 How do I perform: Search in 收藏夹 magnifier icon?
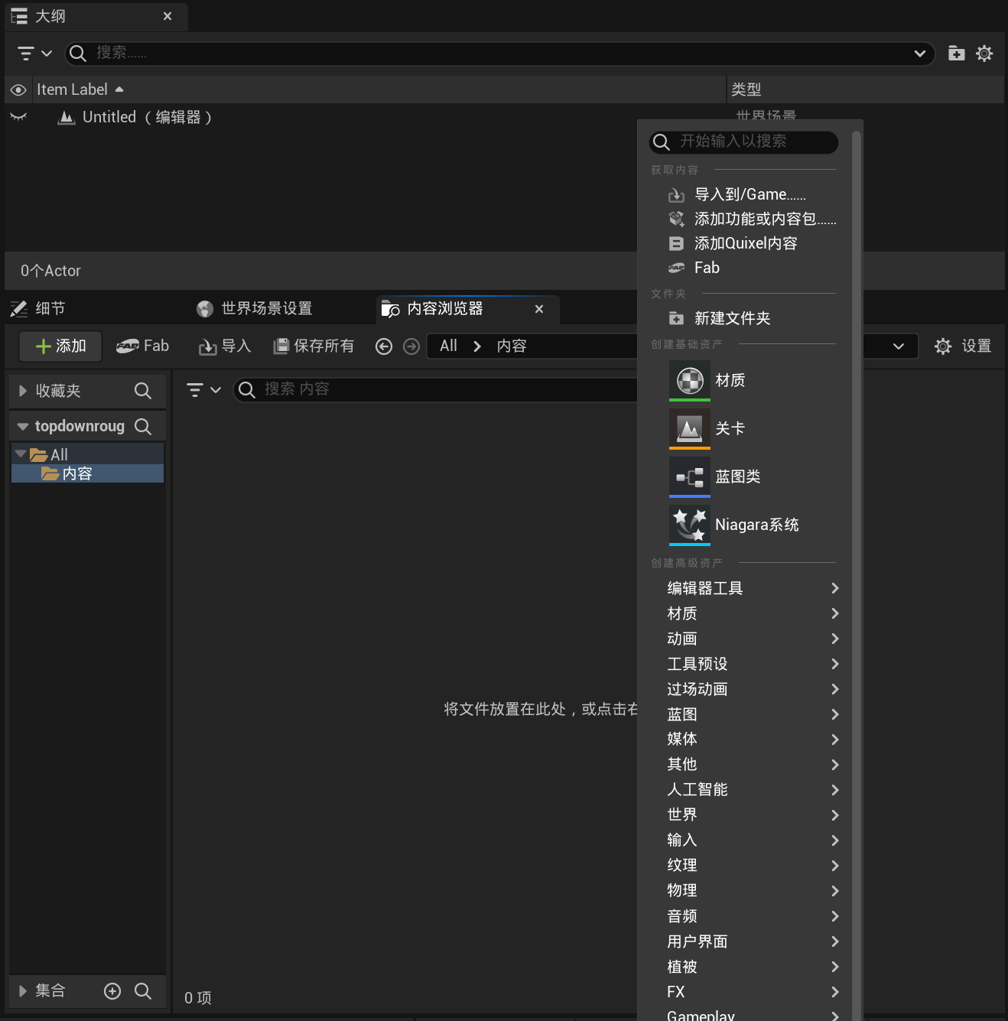pyautogui.click(x=142, y=391)
